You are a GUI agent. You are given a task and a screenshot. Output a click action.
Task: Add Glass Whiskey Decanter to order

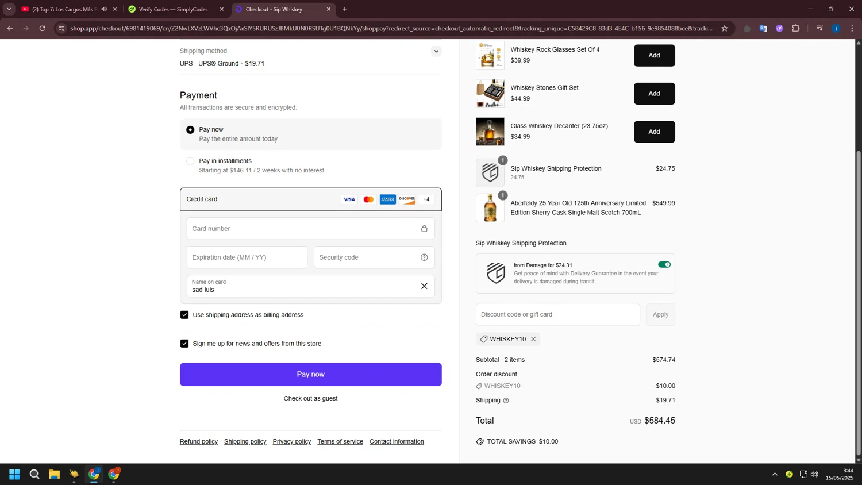click(654, 132)
